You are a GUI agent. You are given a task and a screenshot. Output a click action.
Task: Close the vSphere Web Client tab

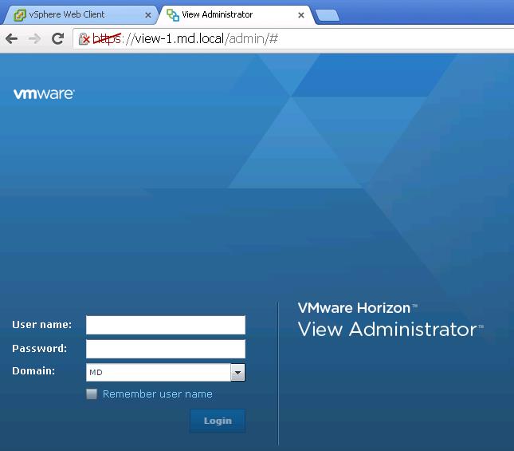tap(148, 15)
